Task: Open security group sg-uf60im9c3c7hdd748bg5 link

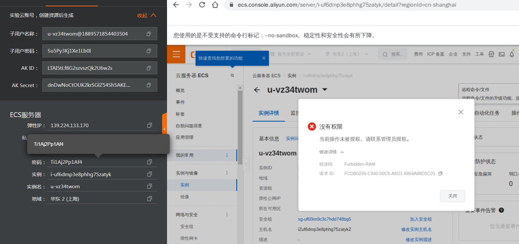Action: (325, 219)
